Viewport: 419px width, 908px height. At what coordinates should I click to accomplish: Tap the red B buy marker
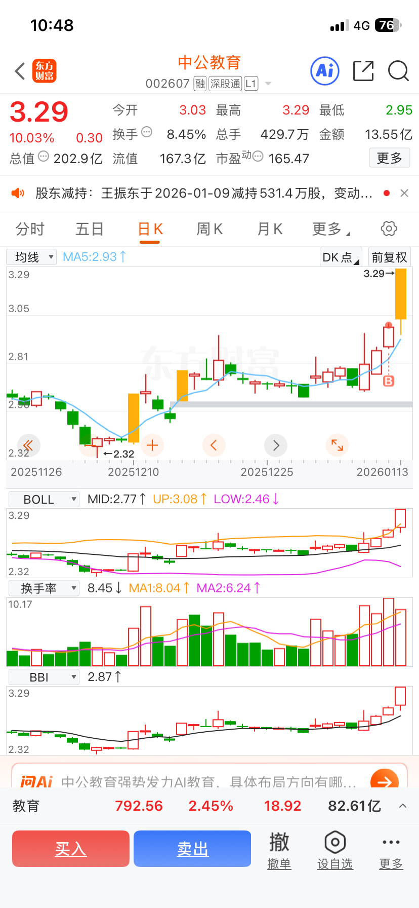(389, 381)
